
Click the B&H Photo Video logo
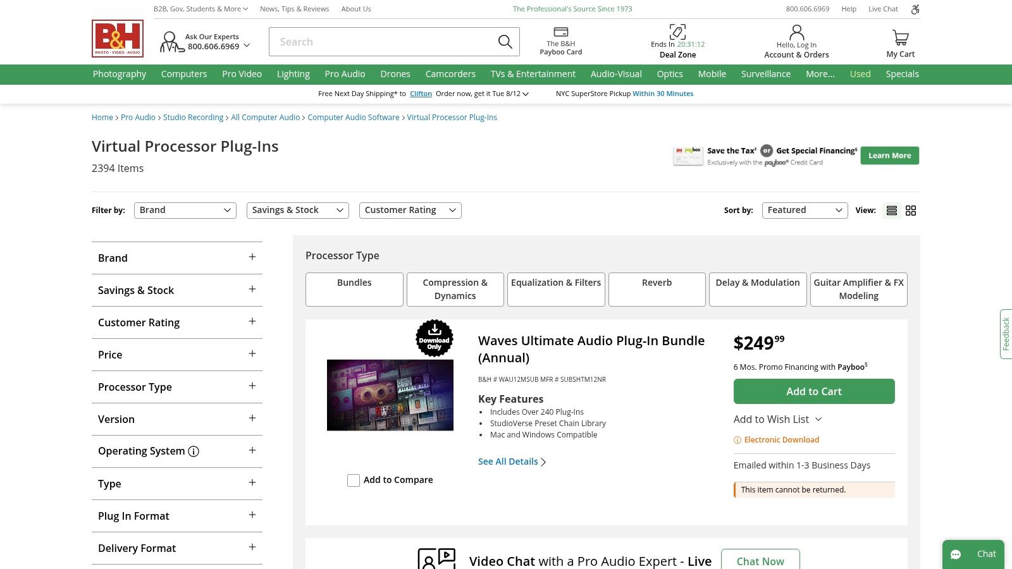click(x=118, y=39)
